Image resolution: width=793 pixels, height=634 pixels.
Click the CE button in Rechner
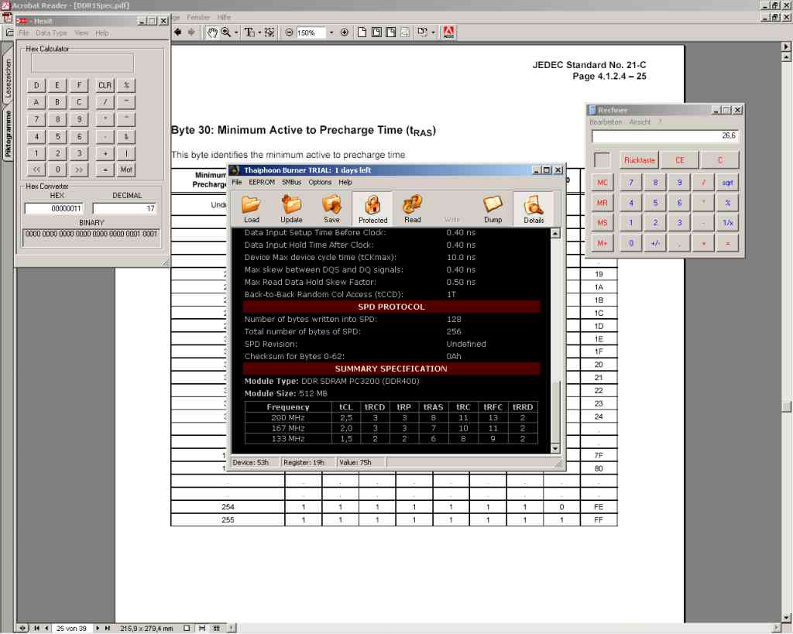coord(680,160)
